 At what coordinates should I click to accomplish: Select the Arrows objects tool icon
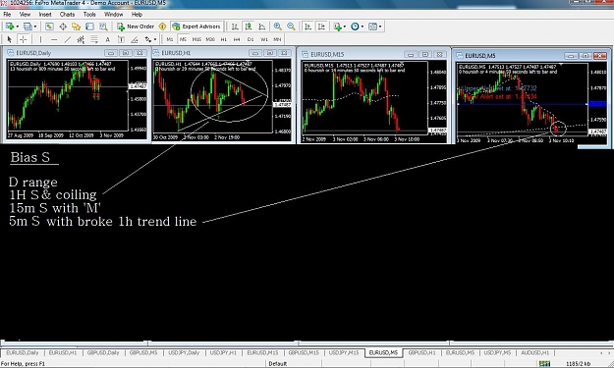pyautogui.click(x=148, y=39)
